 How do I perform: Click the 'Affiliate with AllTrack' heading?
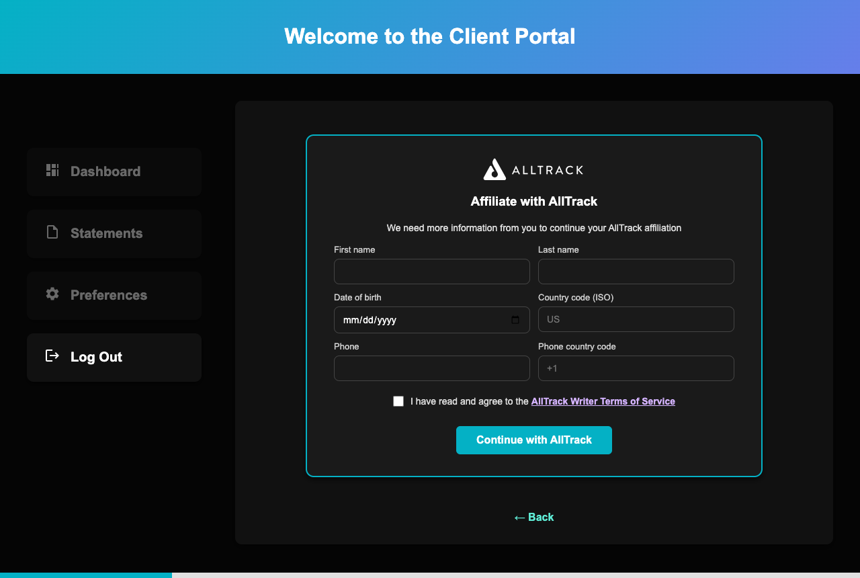click(x=534, y=201)
